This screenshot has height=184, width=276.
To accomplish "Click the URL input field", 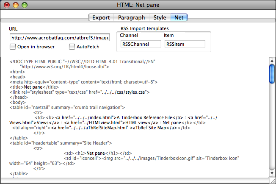I will (60, 38).
